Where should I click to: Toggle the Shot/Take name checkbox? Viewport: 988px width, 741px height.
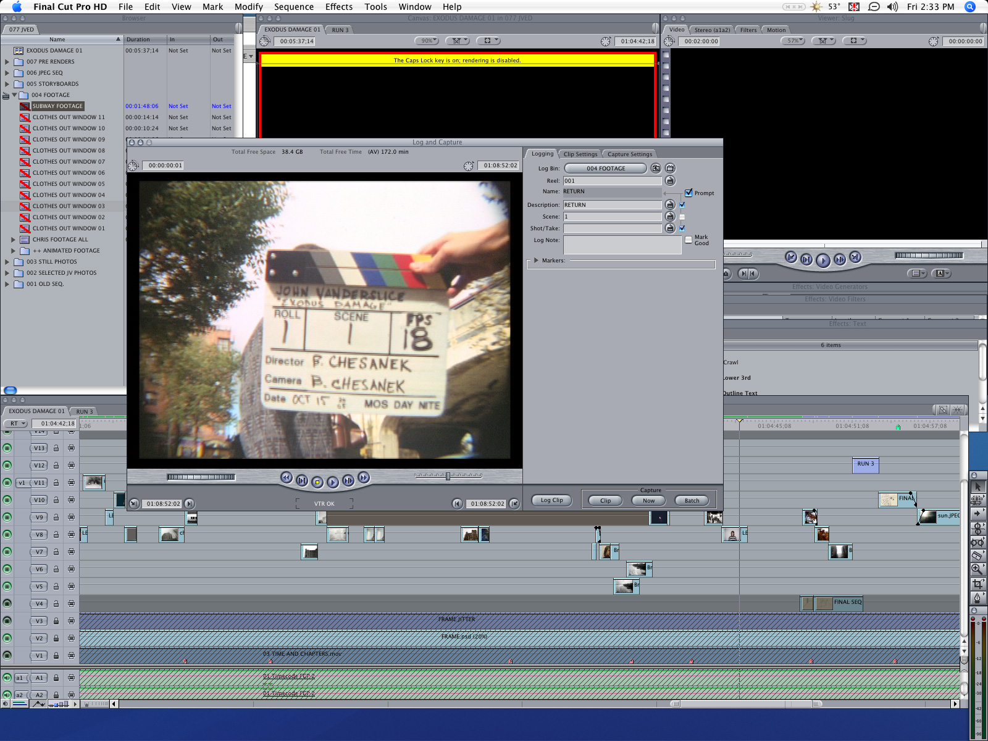click(682, 228)
